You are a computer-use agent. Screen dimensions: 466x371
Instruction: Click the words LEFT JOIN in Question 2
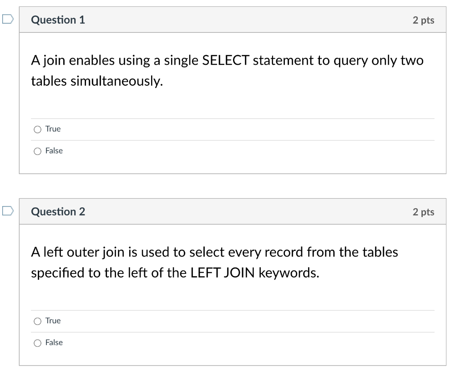223,273
